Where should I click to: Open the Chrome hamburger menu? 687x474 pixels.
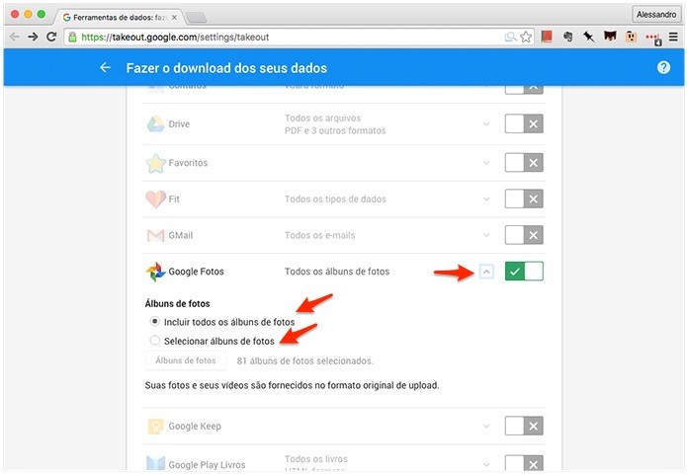[x=674, y=37]
